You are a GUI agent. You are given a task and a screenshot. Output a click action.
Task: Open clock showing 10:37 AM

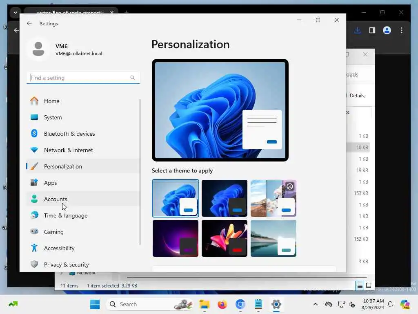(373, 304)
